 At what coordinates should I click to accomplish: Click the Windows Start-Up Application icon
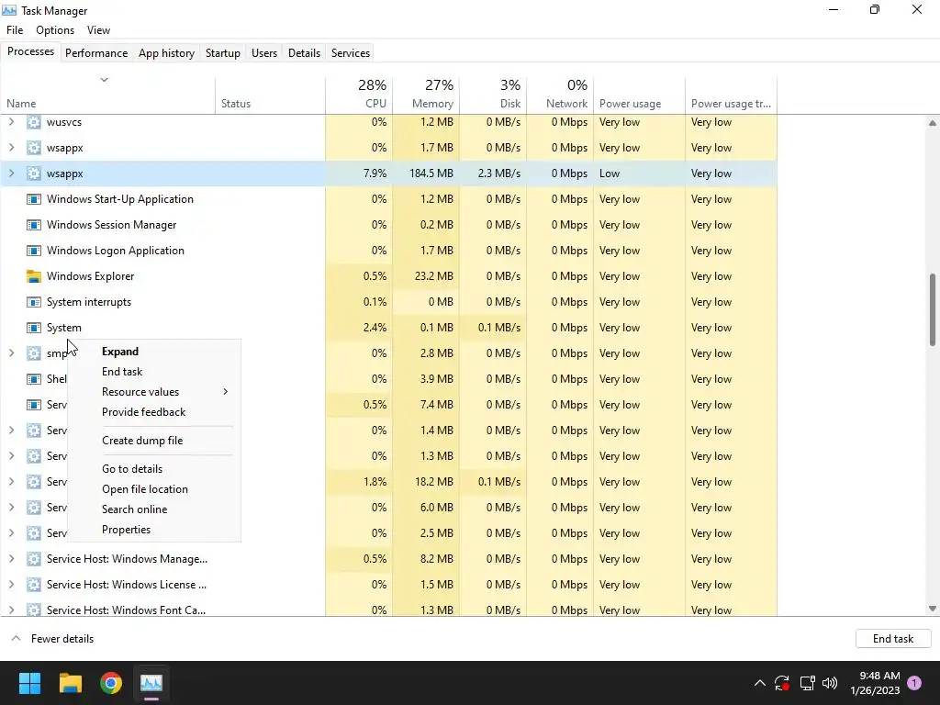point(34,199)
